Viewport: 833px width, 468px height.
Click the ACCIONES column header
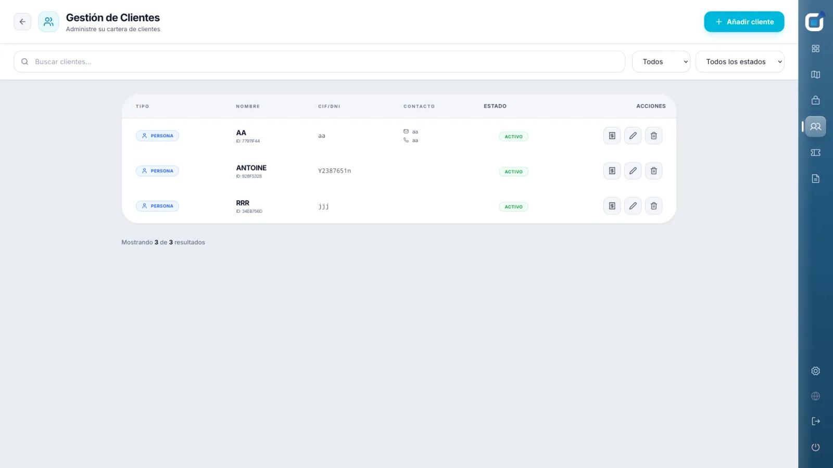coord(651,106)
